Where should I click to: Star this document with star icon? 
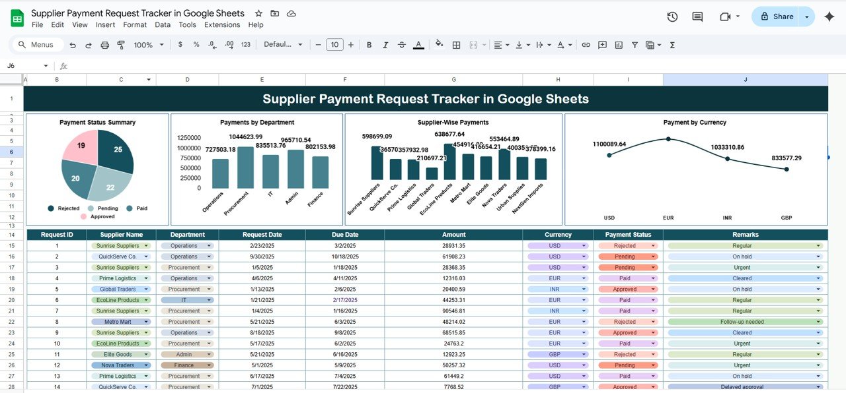pyautogui.click(x=258, y=13)
